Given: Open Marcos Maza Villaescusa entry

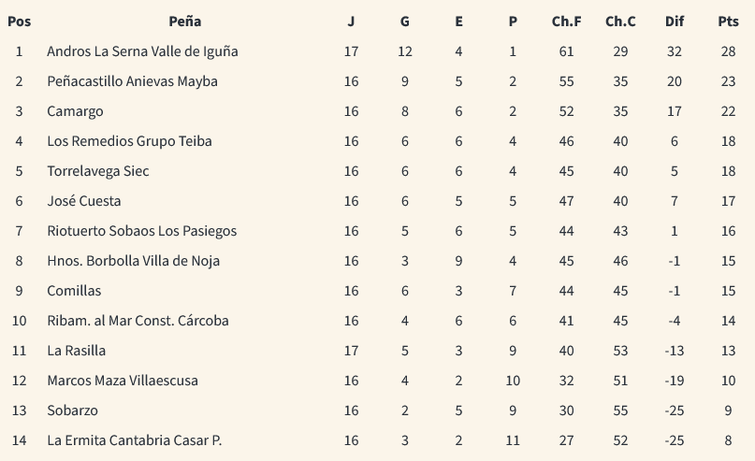Looking at the screenshot, I should pyautogui.click(x=123, y=381).
